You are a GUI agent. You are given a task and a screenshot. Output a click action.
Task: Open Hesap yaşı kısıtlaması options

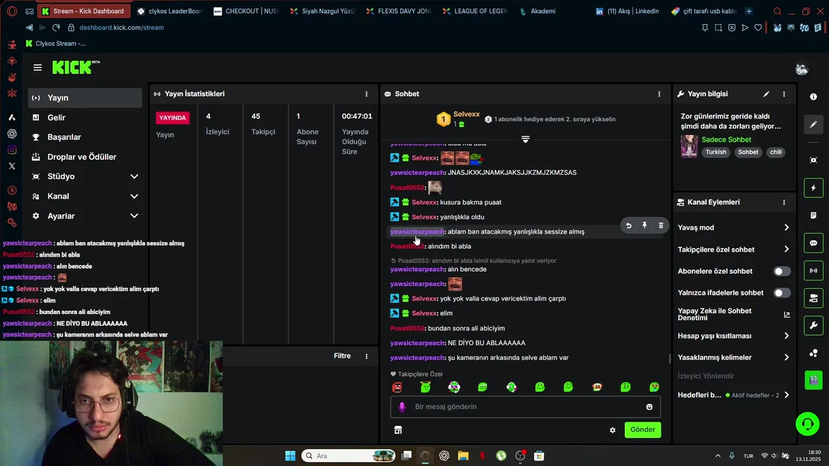tap(734, 336)
